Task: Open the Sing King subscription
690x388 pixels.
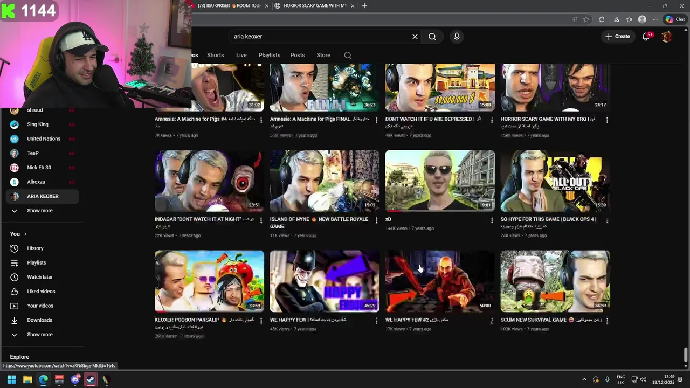Action: pyautogui.click(x=43, y=124)
